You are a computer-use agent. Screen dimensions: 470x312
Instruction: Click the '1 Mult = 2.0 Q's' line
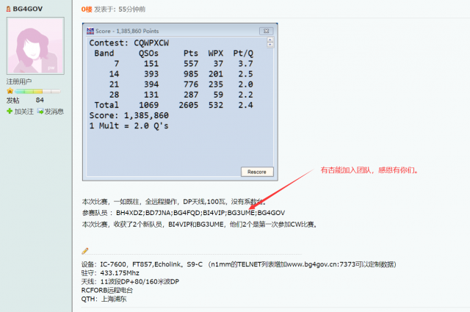coord(129,126)
